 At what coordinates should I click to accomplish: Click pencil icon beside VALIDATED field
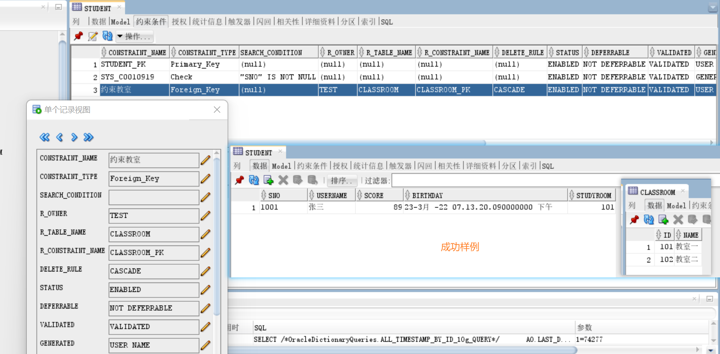(205, 327)
